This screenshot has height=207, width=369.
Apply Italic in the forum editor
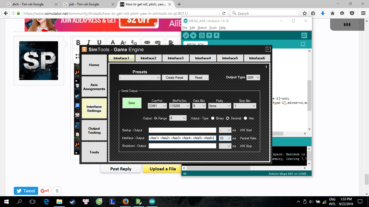pyautogui.click(x=89, y=43)
